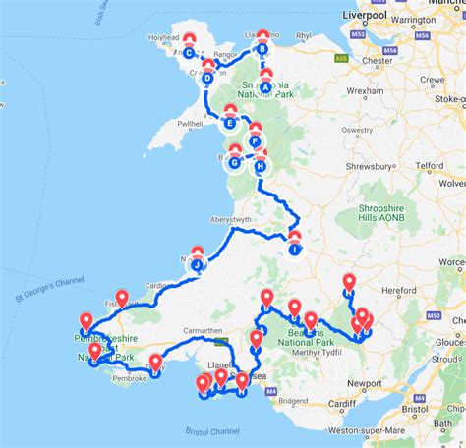Click the red pin northwest of Hereford
This screenshot has width=466, height=448.
[x=349, y=283]
